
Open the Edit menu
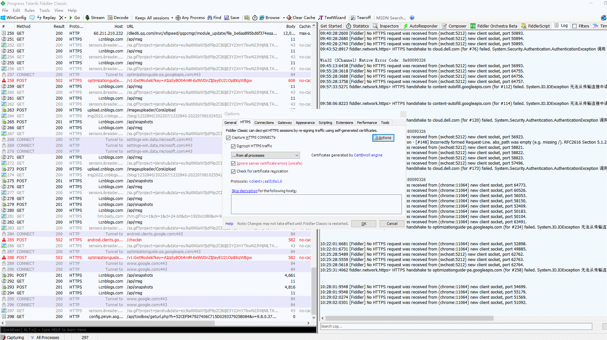16,10
